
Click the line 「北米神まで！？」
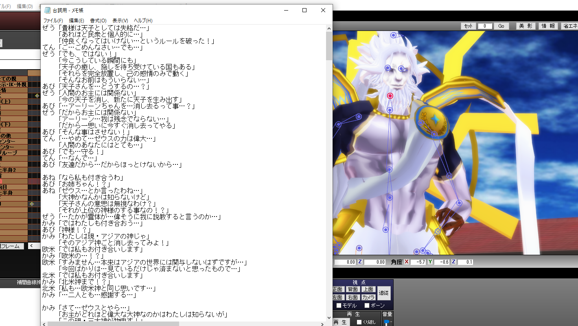click(85, 282)
